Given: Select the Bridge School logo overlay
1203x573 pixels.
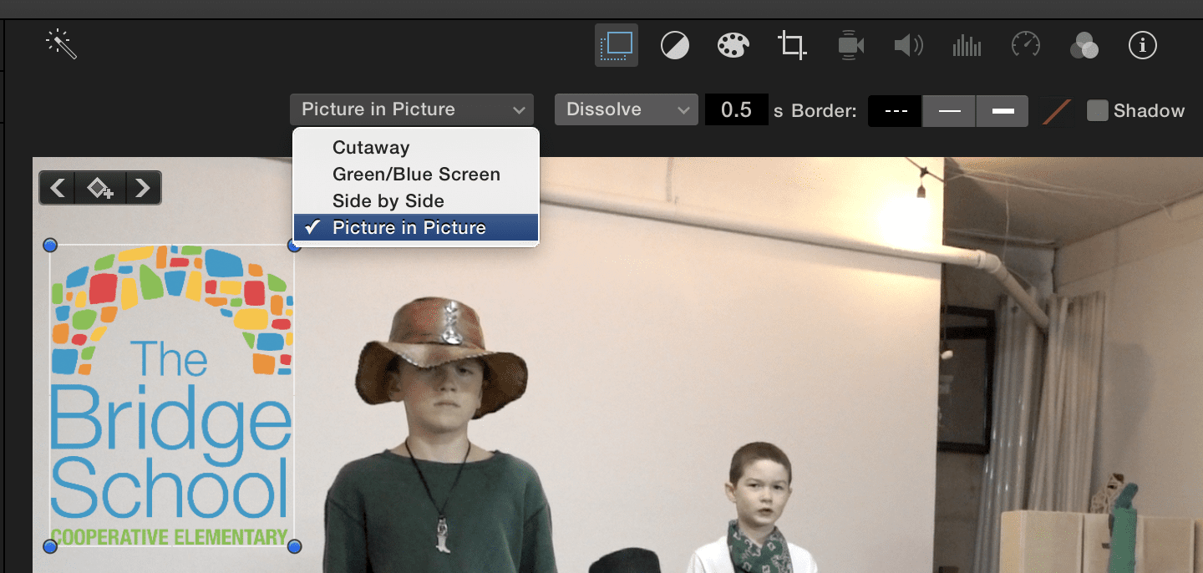Looking at the screenshot, I should (x=171, y=396).
